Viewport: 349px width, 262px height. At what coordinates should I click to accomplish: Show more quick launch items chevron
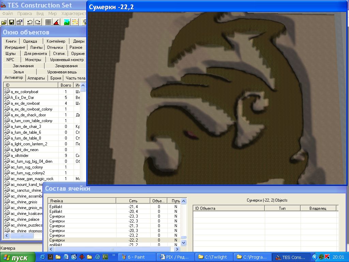coord(113,255)
